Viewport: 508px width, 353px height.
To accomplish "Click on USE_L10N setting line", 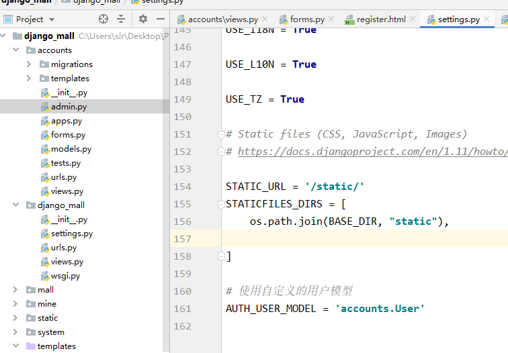I will tap(271, 64).
